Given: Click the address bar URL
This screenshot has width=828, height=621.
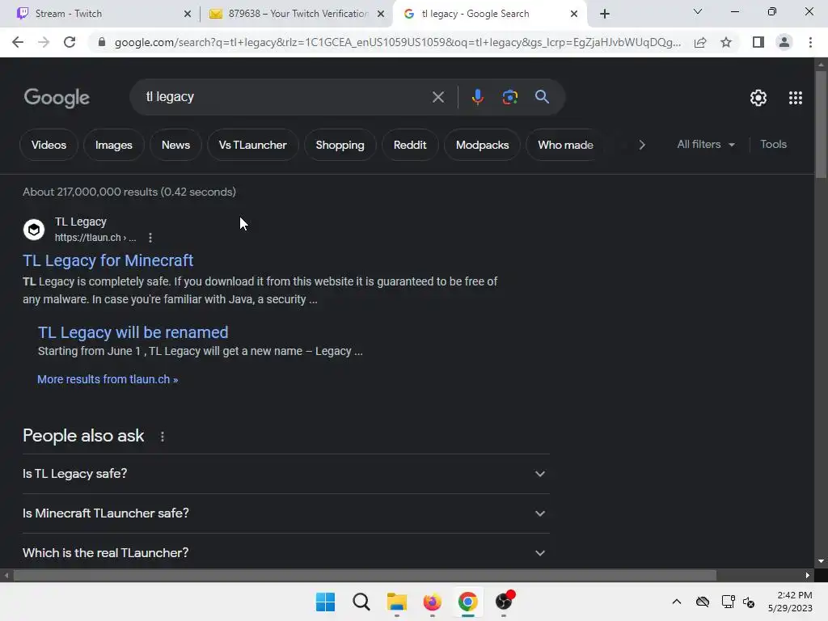Looking at the screenshot, I should [397, 42].
